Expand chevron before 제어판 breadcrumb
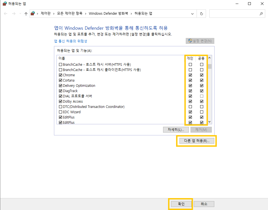 click(x=37, y=14)
